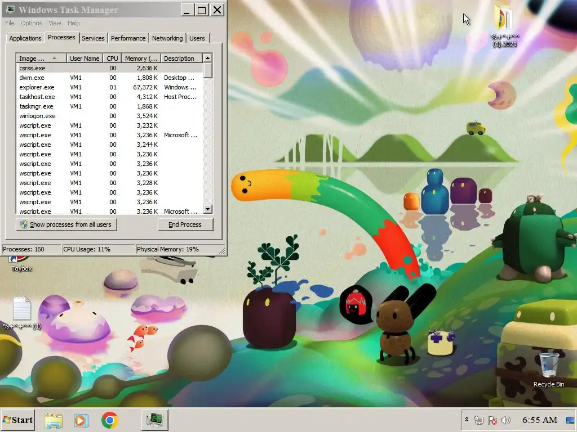Screen dimensions: 577x432
Task: Sort processes by the CPU column header
Action: (x=112, y=58)
